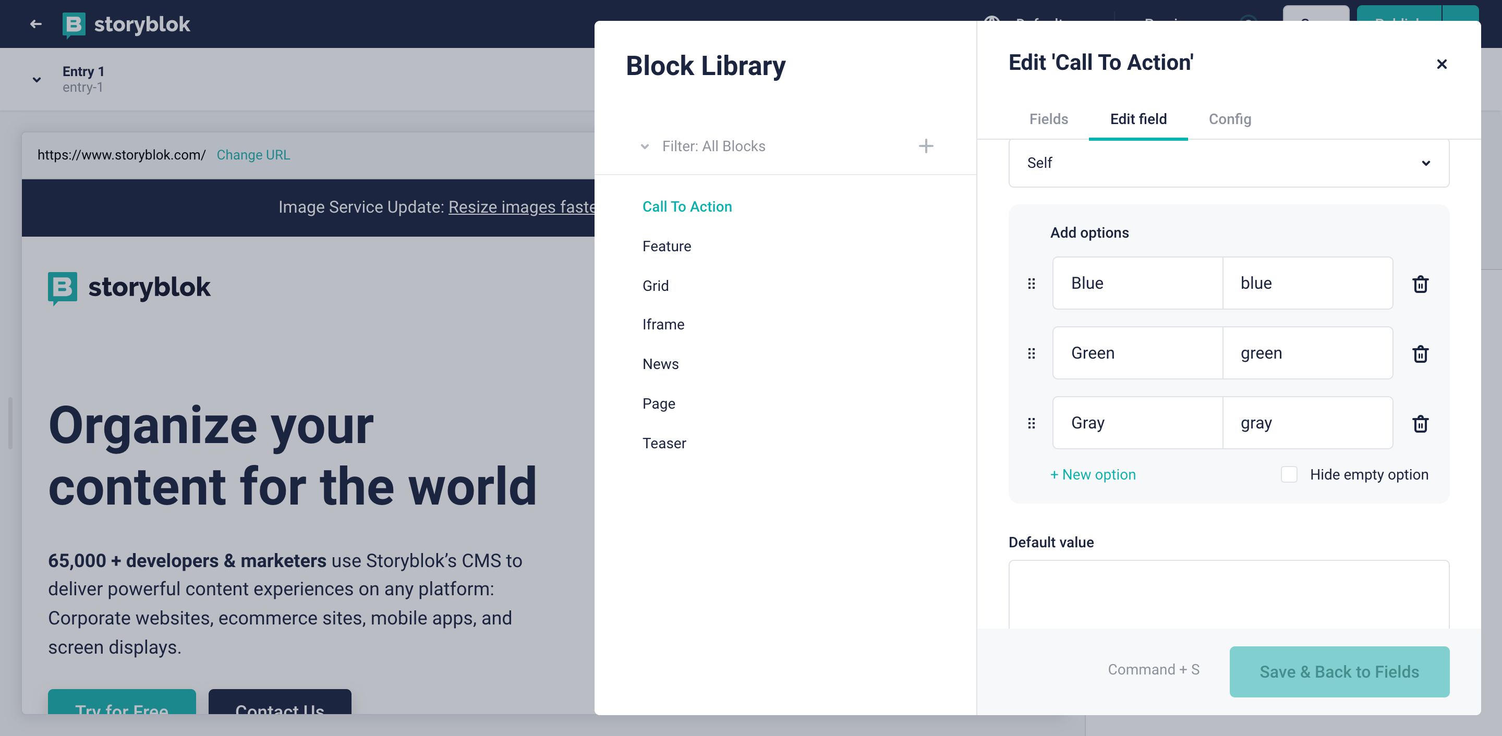Click the Default value text area
Viewport: 1502px width, 736px height.
coord(1229,594)
